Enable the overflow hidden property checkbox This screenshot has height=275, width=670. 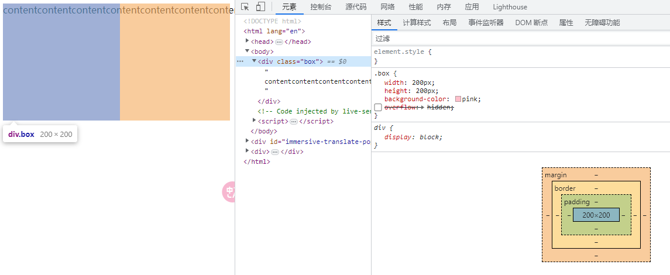[x=378, y=108]
